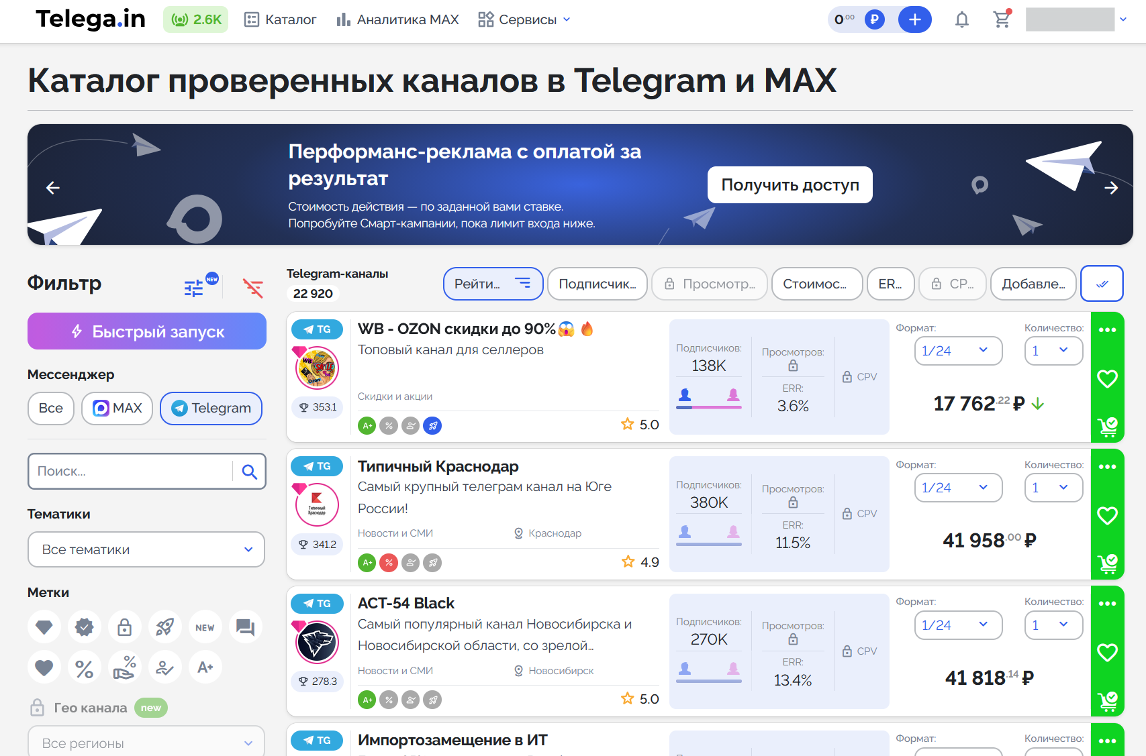The image size is (1146, 756).
Task: Toggle the A+ label filter
Action: pyautogui.click(x=205, y=667)
